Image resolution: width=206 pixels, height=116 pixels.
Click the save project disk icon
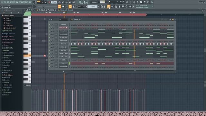click(x=141, y=2)
